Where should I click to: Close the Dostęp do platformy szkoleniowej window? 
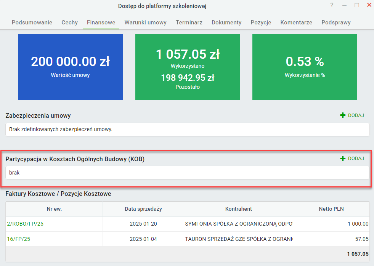[x=369, y=5]
